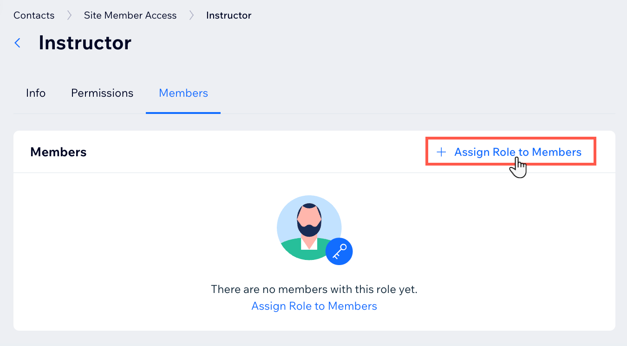Image resolution: width=627 pixels, height=346 pixels.
Task: Select the Instructor breadcrumb item
Action: 229,15
